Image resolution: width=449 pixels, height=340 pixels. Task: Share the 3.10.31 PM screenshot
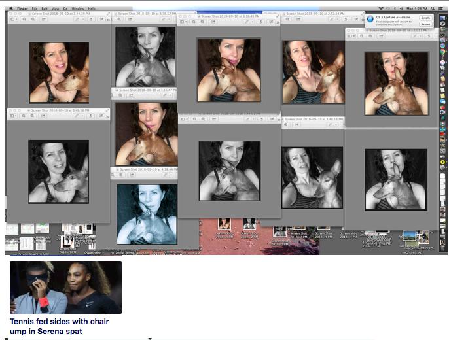381,36
